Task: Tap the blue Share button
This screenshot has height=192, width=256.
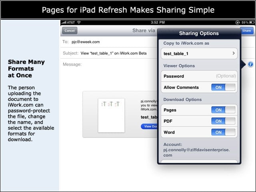Action: [x=246, y=31]
